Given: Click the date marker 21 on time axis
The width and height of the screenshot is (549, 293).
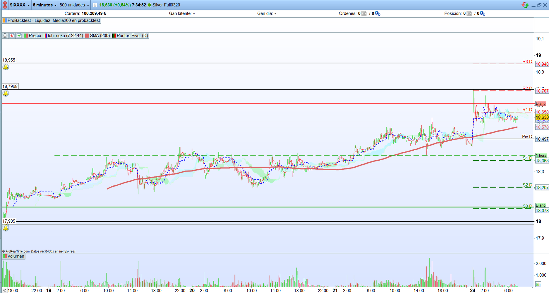Looking at the screenshot, I should 335,291.
